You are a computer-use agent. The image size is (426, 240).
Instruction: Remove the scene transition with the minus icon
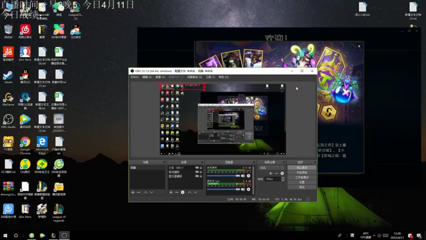click(x=276, y=173)
